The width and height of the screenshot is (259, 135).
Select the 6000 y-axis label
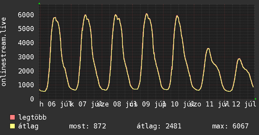26,15
